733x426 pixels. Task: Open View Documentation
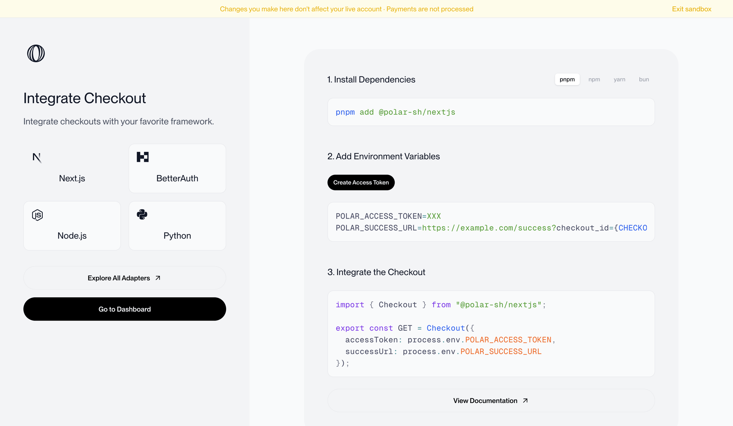click(x=491, y=401)
